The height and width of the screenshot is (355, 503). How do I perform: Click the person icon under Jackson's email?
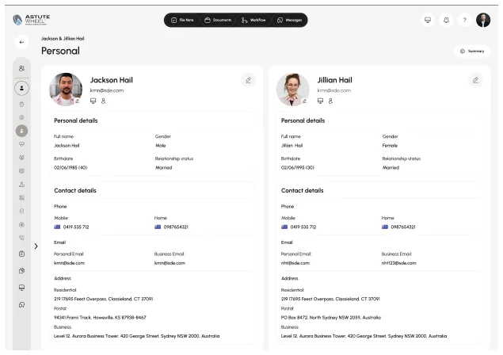tap(103, 101)
